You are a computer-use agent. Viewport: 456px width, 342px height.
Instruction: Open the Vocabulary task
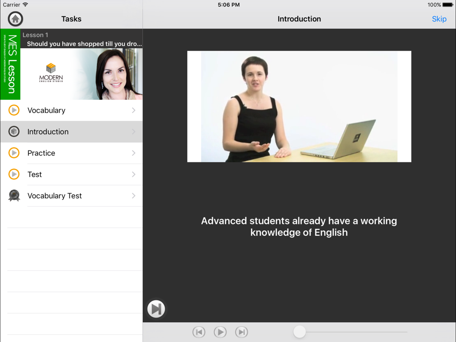[72, 110]
